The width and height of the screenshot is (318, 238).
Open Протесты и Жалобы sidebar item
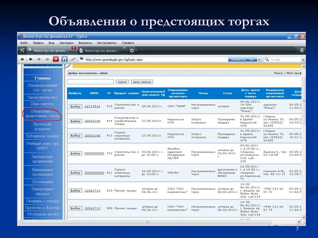[42, 208]
